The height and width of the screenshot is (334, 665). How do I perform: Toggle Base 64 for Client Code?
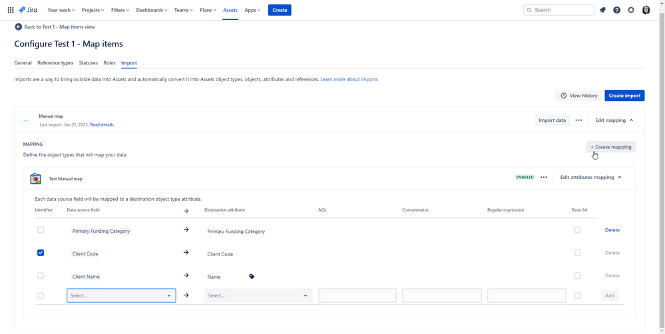[x=577, y=253]
